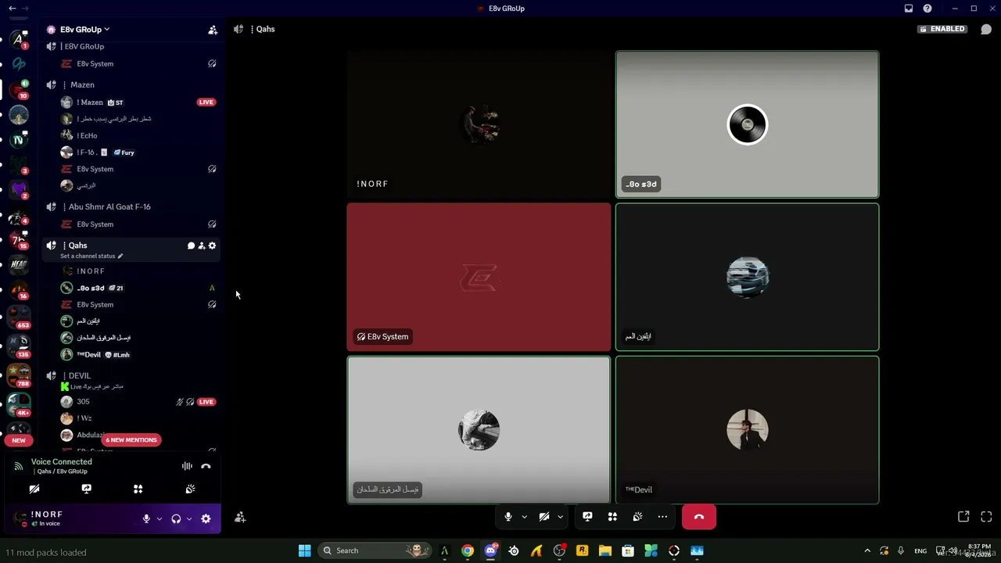Expand microphone options in call controls
Screen dimensions: 1001x563
(524, 517)
